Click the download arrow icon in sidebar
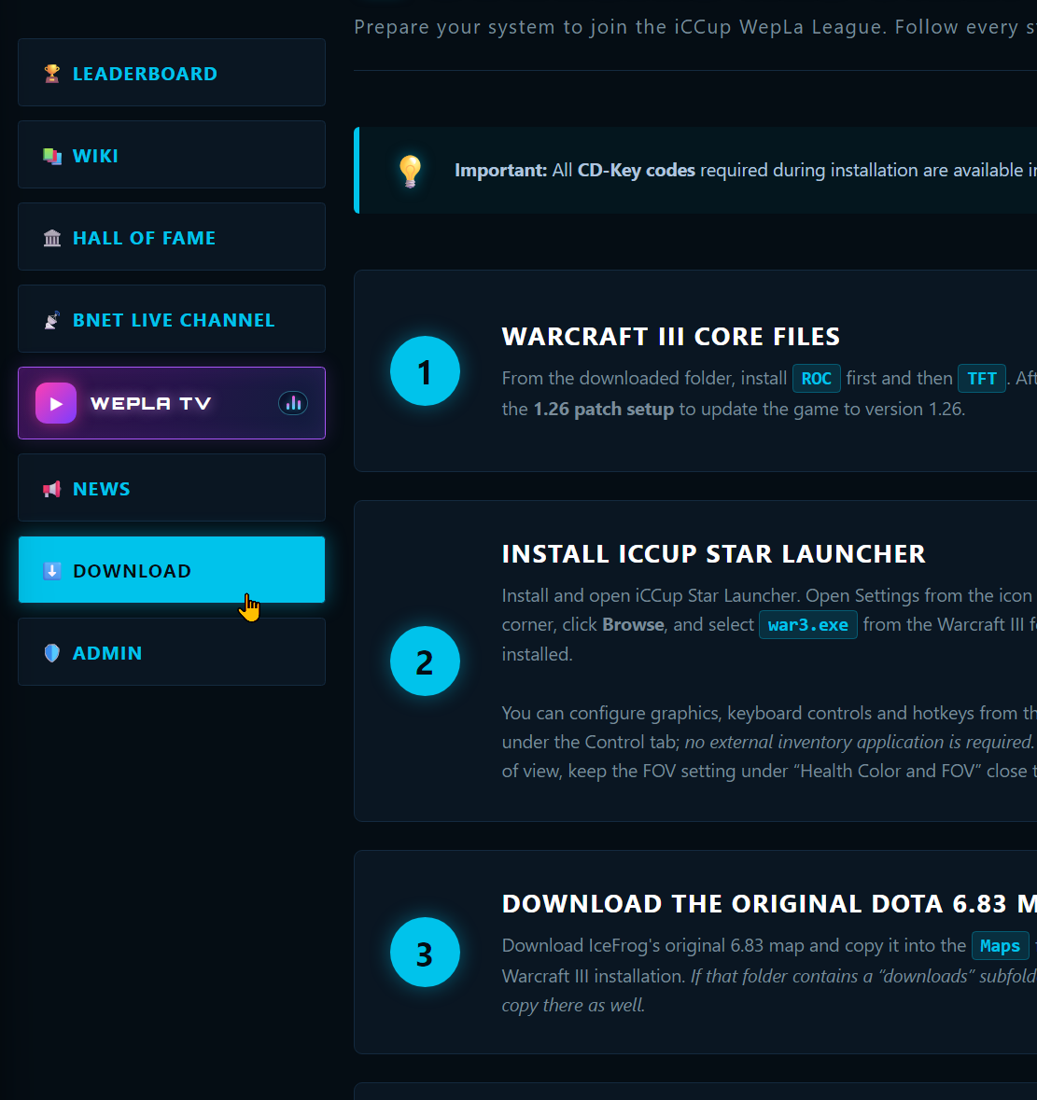 click(52, 571)
